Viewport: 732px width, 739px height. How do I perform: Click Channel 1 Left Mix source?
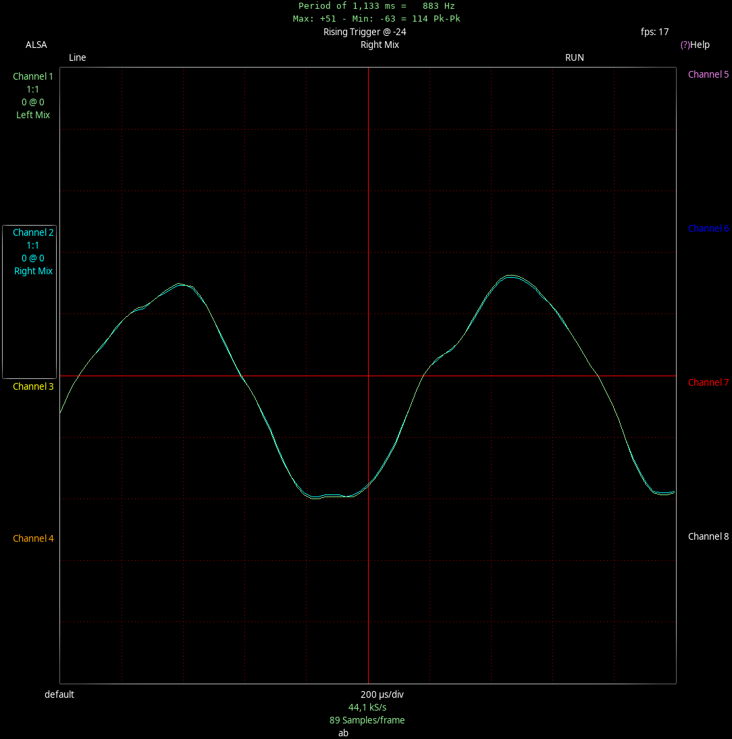(33, 115)
